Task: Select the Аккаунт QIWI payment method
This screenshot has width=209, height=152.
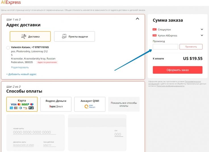Action: coord(90,104)
